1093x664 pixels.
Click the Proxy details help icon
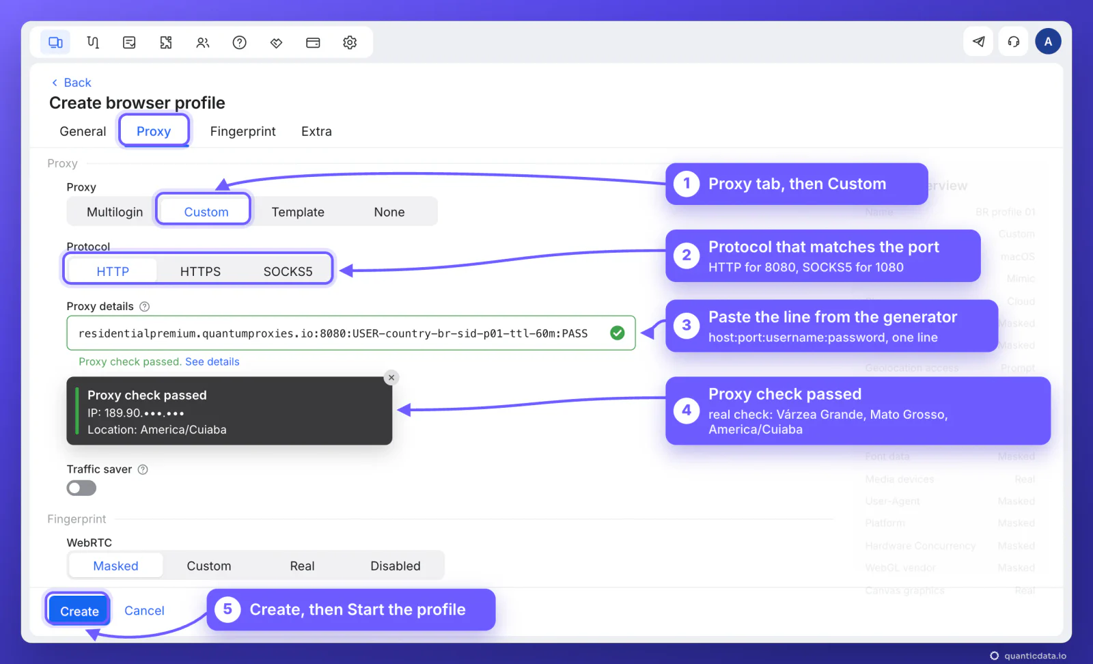(145, 307)
